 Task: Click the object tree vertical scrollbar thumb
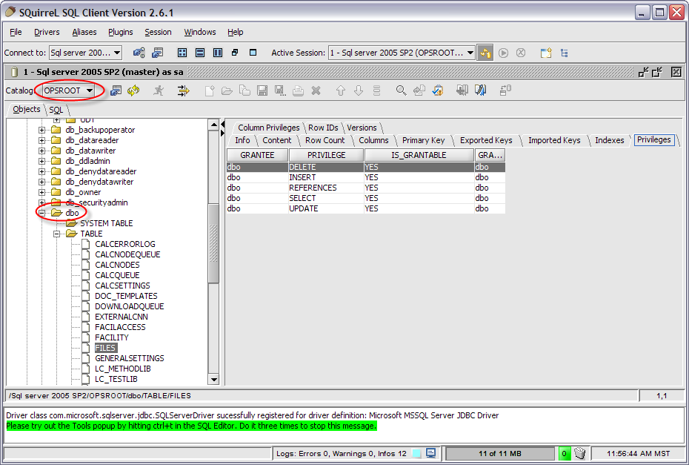click(213, 244)
